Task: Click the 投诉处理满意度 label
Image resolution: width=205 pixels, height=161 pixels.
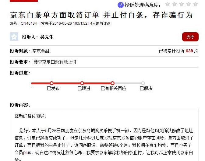Action: pos(143,5)
